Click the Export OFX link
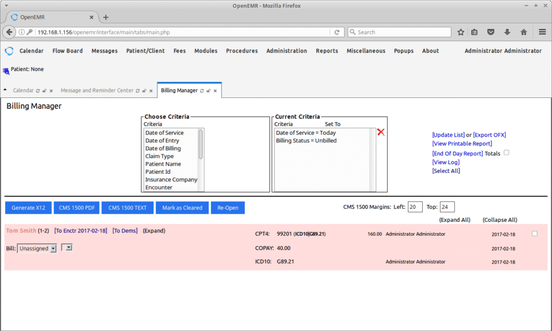Screen dimensions: 552x331 tap(489, 135)
